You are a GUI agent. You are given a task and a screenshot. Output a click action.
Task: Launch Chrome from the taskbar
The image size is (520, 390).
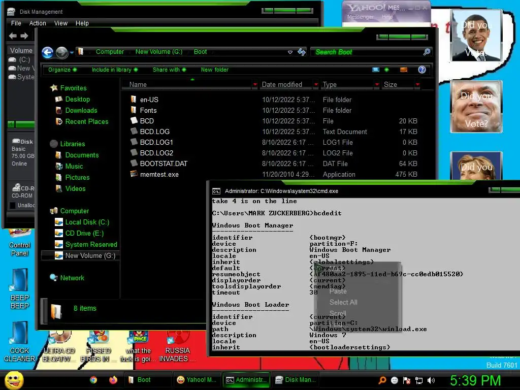click(93, 380)
